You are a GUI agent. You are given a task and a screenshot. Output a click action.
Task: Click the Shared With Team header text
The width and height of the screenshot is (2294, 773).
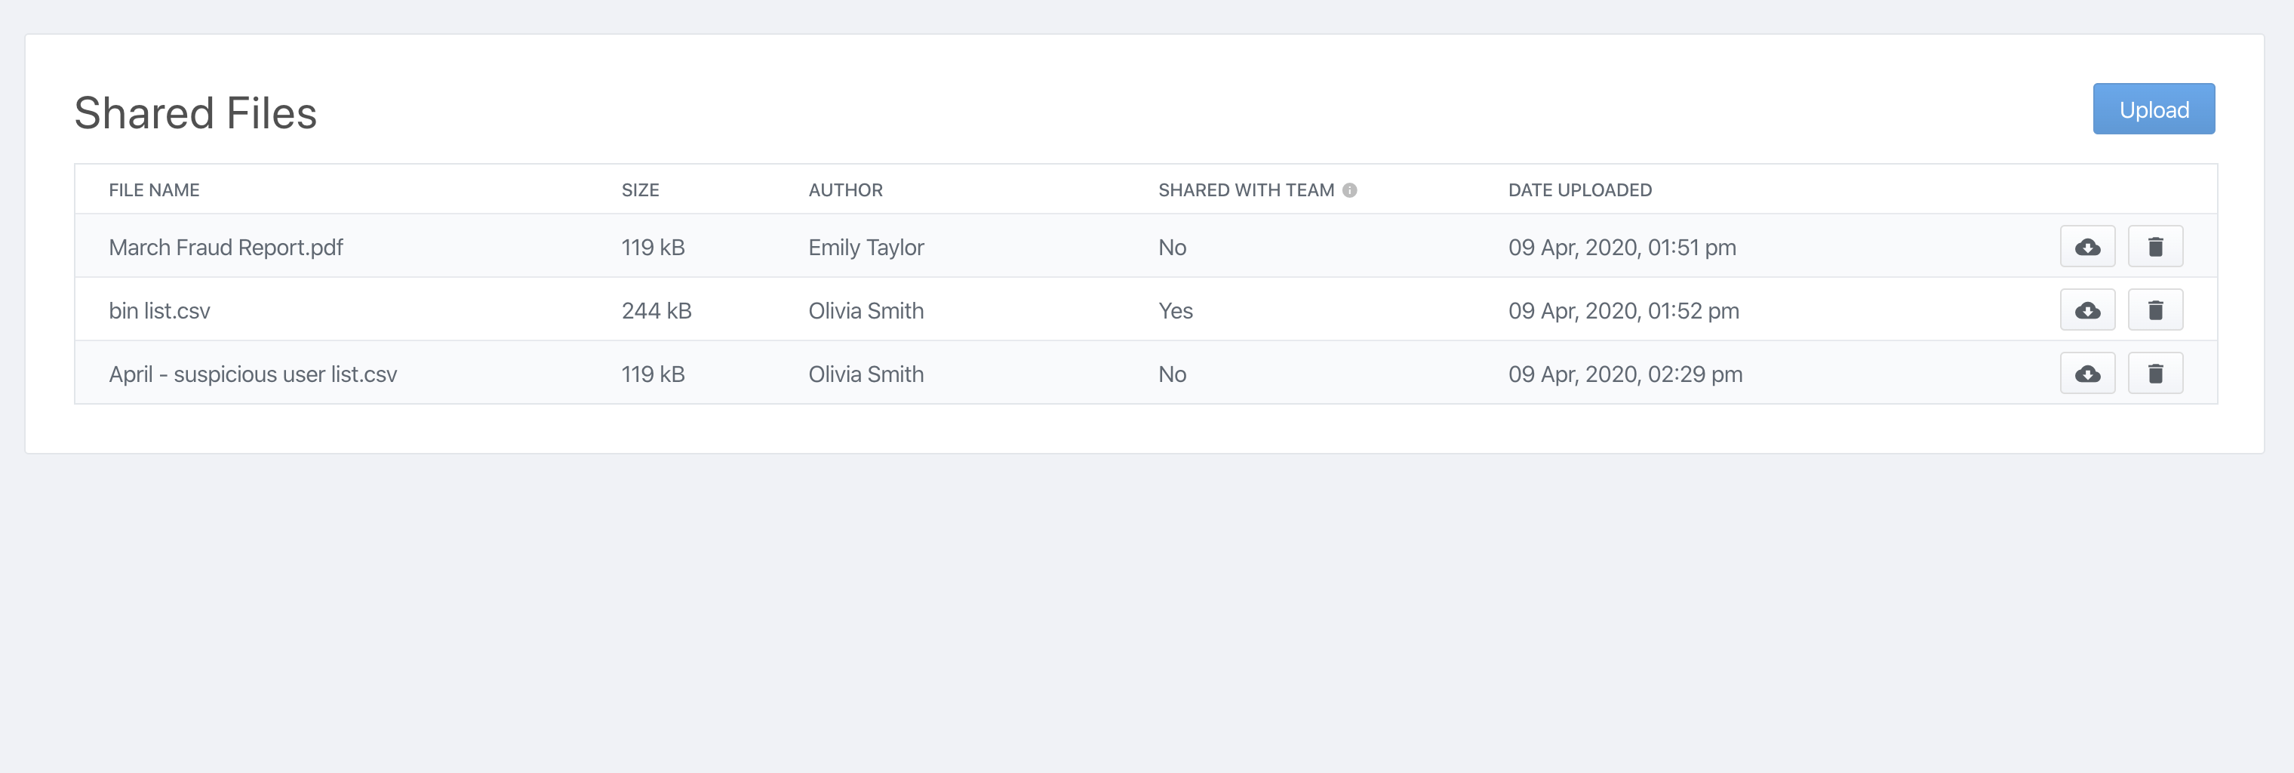point(1245,189)
